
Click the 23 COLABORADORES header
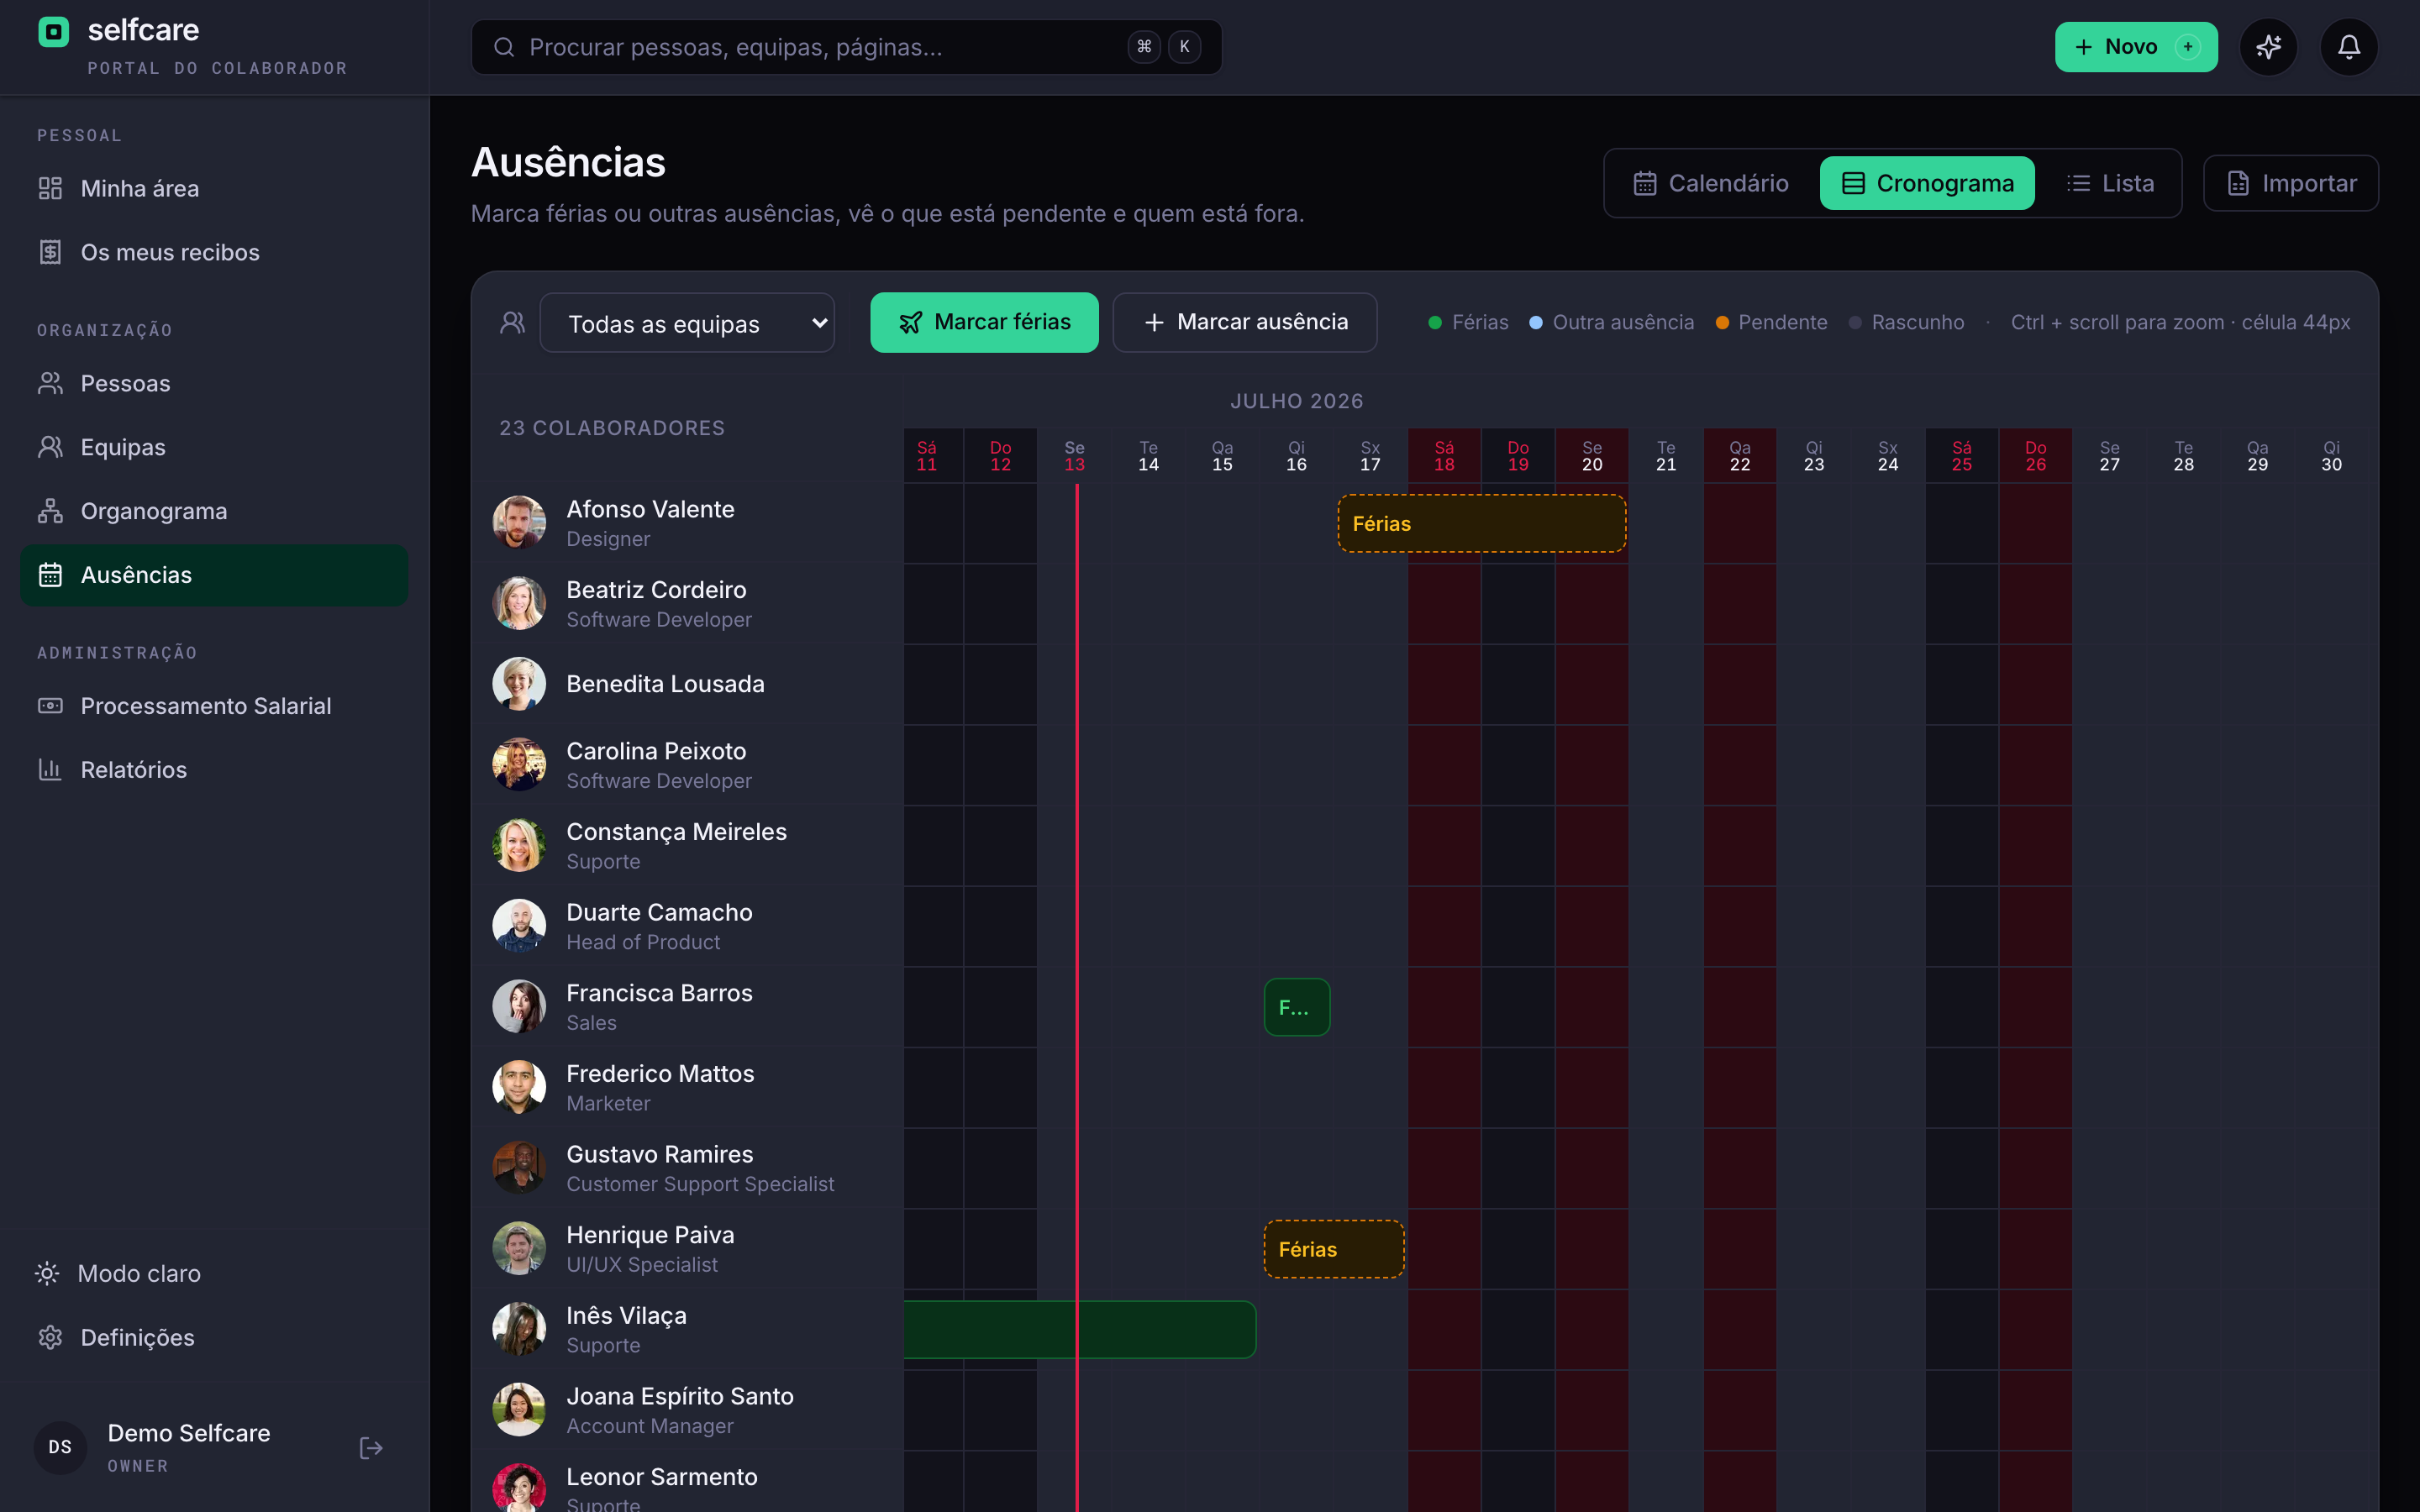coord(612,428)
